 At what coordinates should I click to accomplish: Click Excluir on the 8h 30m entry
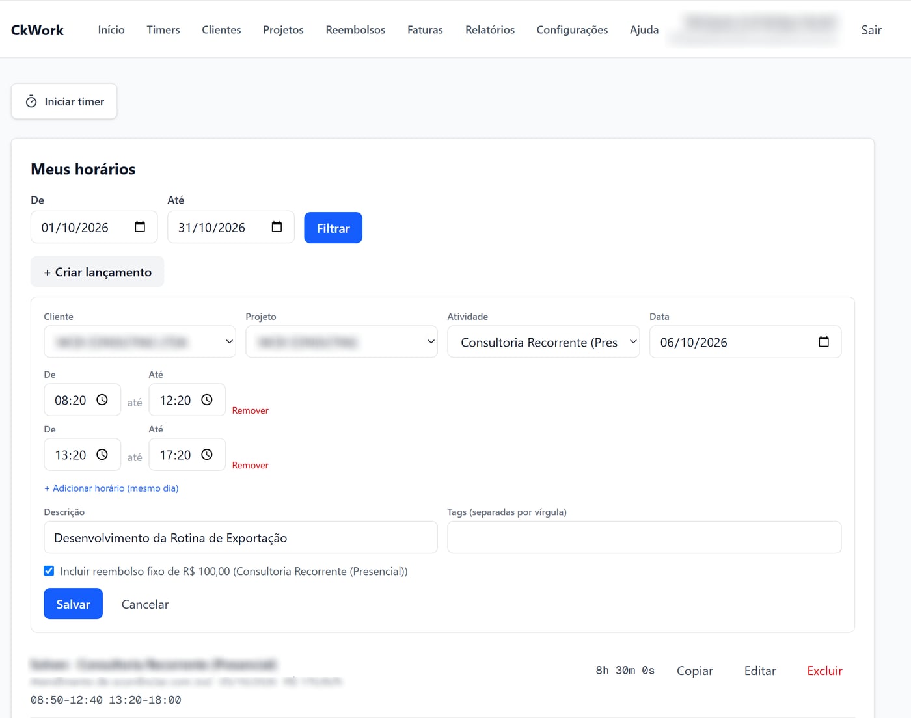coord(825,671)
